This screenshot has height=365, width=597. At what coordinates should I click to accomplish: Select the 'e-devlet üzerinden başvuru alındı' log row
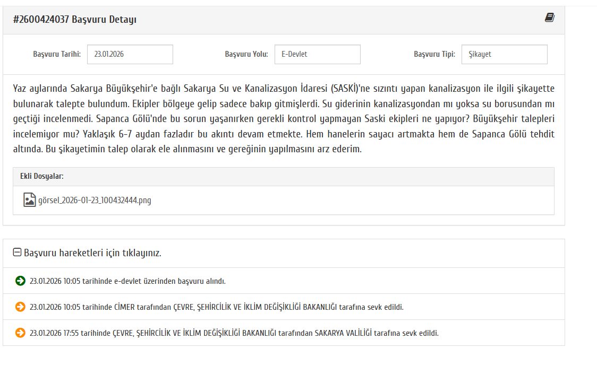pos(127,281)
